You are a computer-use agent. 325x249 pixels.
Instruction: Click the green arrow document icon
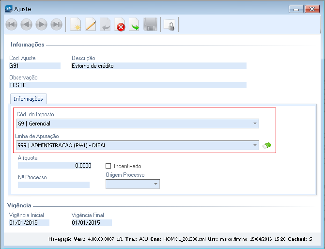[x=134, y=25]
